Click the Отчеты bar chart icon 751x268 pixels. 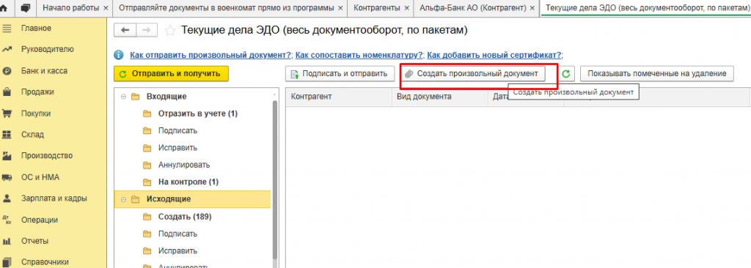coord(7,241)
